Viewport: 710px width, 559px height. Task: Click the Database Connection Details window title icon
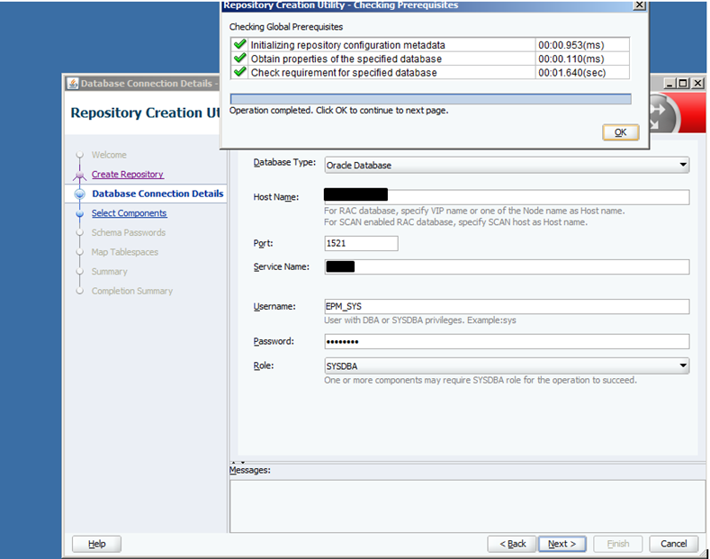[x=72, y=84]
